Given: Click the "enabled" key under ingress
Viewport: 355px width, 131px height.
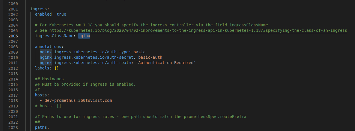Looking at the screenshot, I should pyautogui.click(x=44, y=14).
